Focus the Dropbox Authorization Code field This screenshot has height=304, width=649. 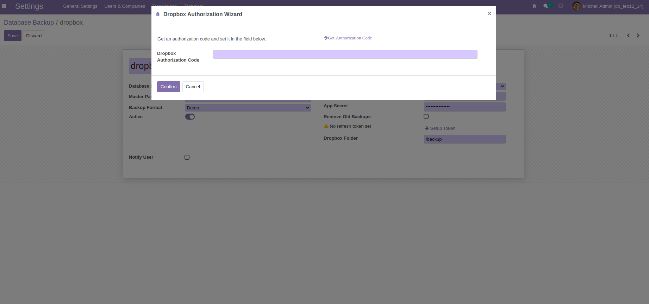[x=345, y=54]
